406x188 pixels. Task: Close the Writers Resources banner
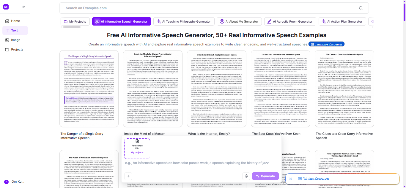290,179
